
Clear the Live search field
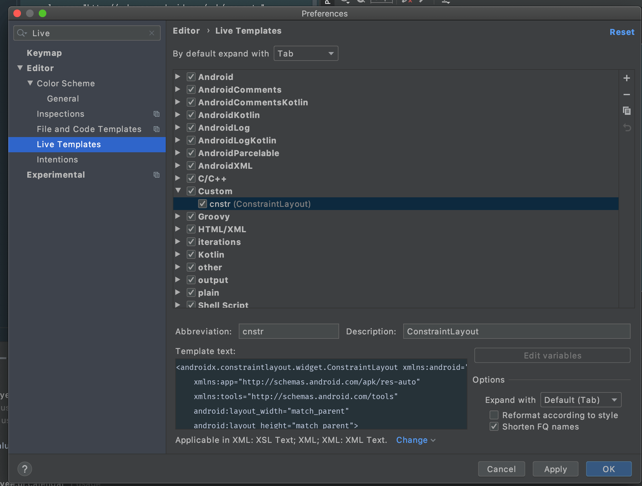152,33
